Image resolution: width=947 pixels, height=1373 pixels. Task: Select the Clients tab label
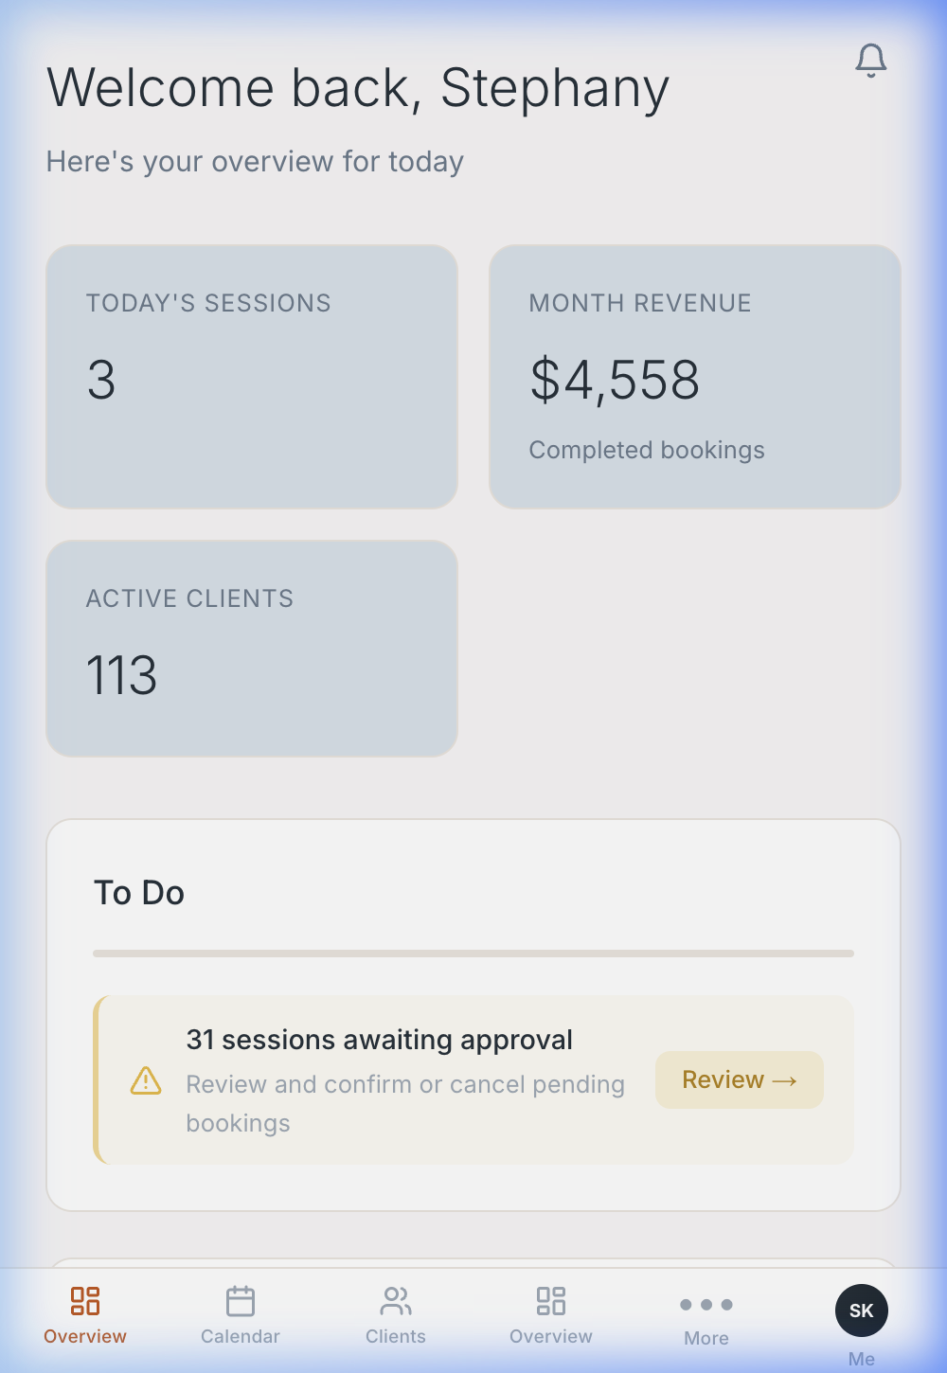click(x=396, y=1336)
